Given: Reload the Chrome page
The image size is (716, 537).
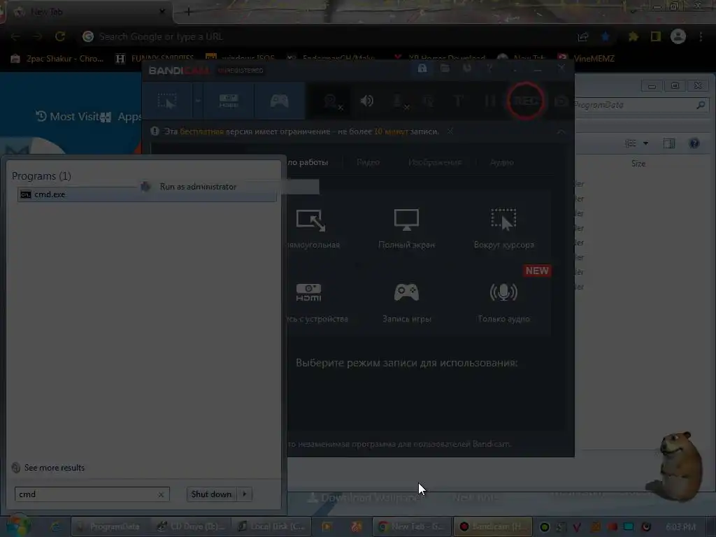Looking at the screenshot, I should click(x=60, y=36).
